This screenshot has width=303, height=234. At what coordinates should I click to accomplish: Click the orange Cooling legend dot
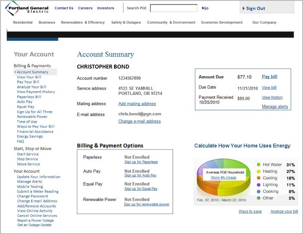[259, 178]
